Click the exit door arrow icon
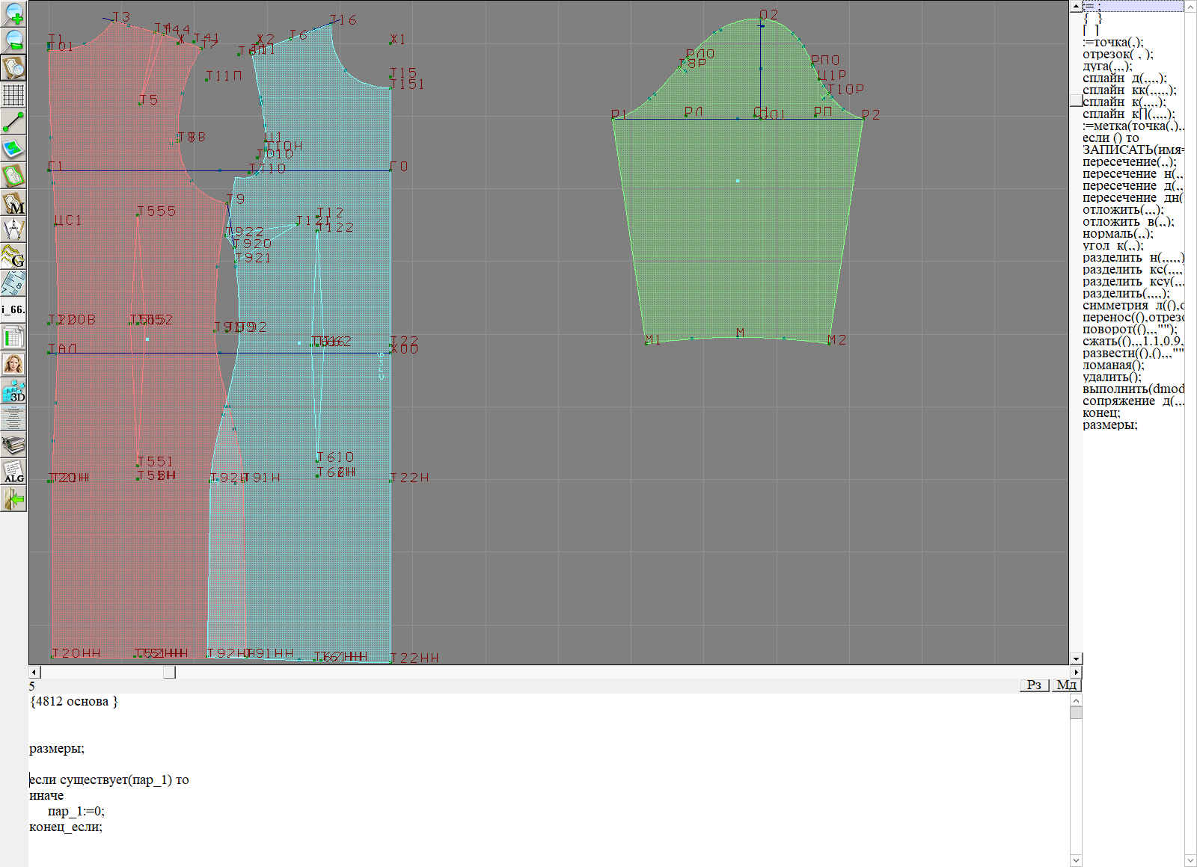This screenshot has height=867, width=1197. tap(13, 499)
